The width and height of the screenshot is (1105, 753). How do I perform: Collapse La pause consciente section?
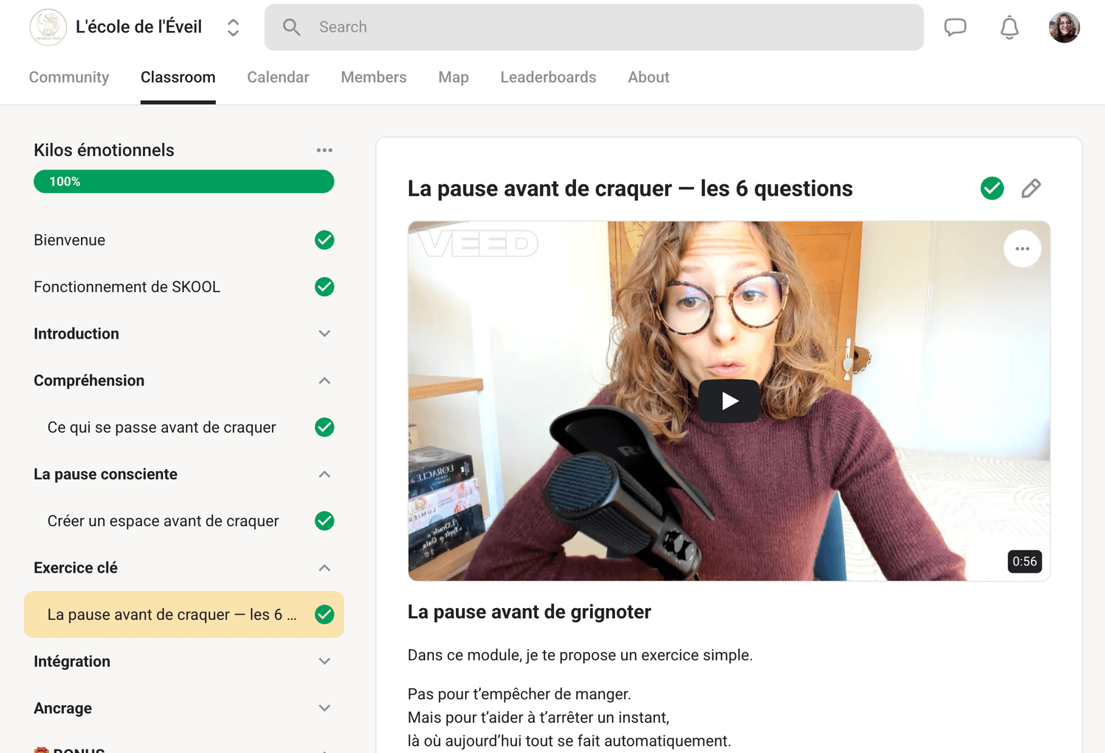point(324,474)
